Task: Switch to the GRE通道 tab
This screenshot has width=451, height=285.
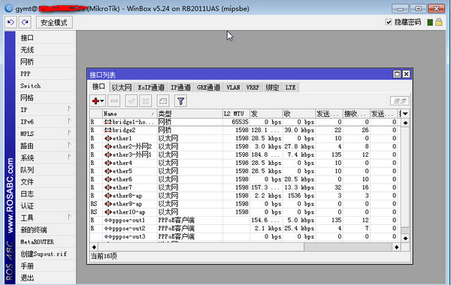Action: [208, 88]
